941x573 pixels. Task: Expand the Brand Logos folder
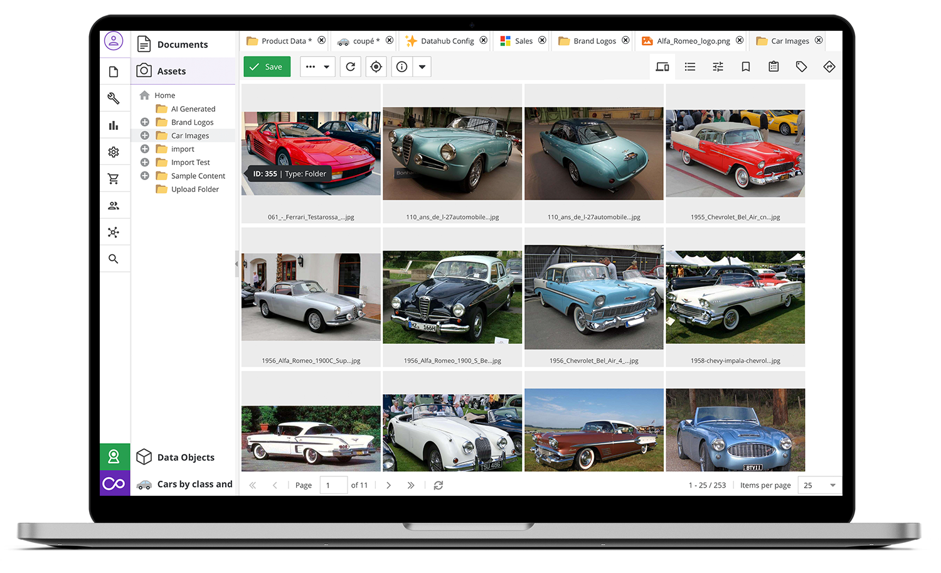pos(145,122)
